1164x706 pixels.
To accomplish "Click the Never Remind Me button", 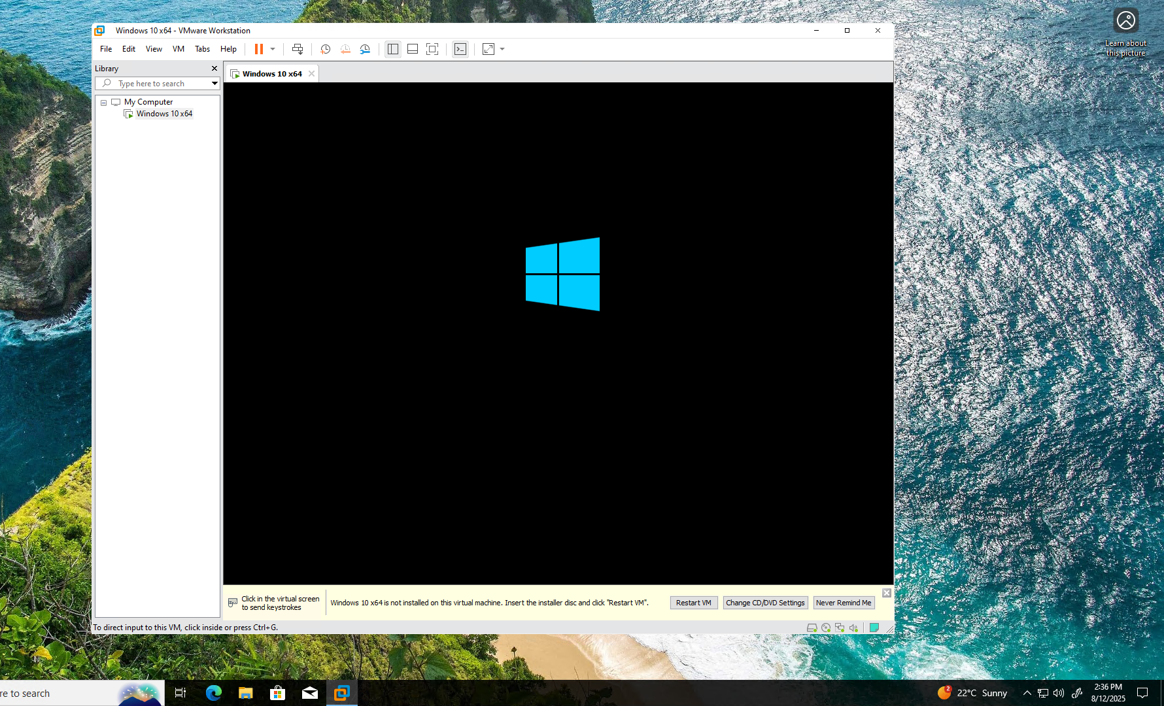I will click(844, 603).
